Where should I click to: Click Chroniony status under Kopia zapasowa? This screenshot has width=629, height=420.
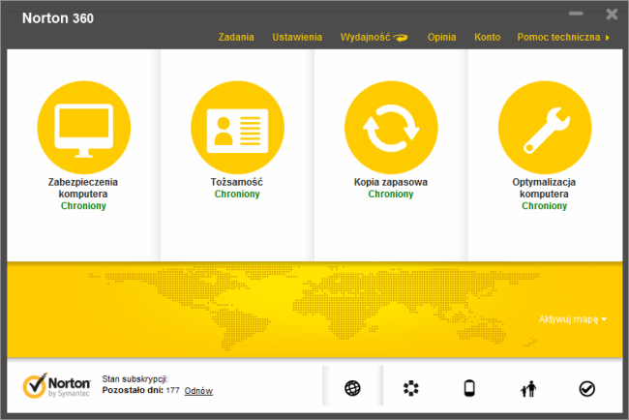pyautogui.click(x=391, y=195)
